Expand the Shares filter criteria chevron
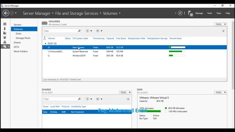This screenshot has height=132, width=235. tap(128, 99)
